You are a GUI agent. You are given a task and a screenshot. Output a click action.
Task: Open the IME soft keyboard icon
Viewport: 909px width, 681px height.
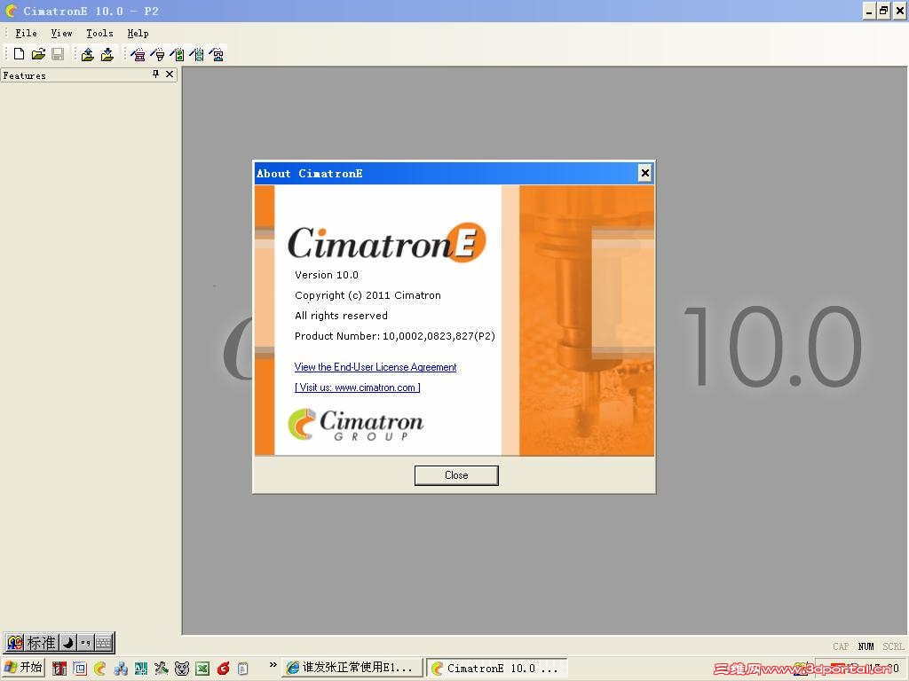click(104, 643)
